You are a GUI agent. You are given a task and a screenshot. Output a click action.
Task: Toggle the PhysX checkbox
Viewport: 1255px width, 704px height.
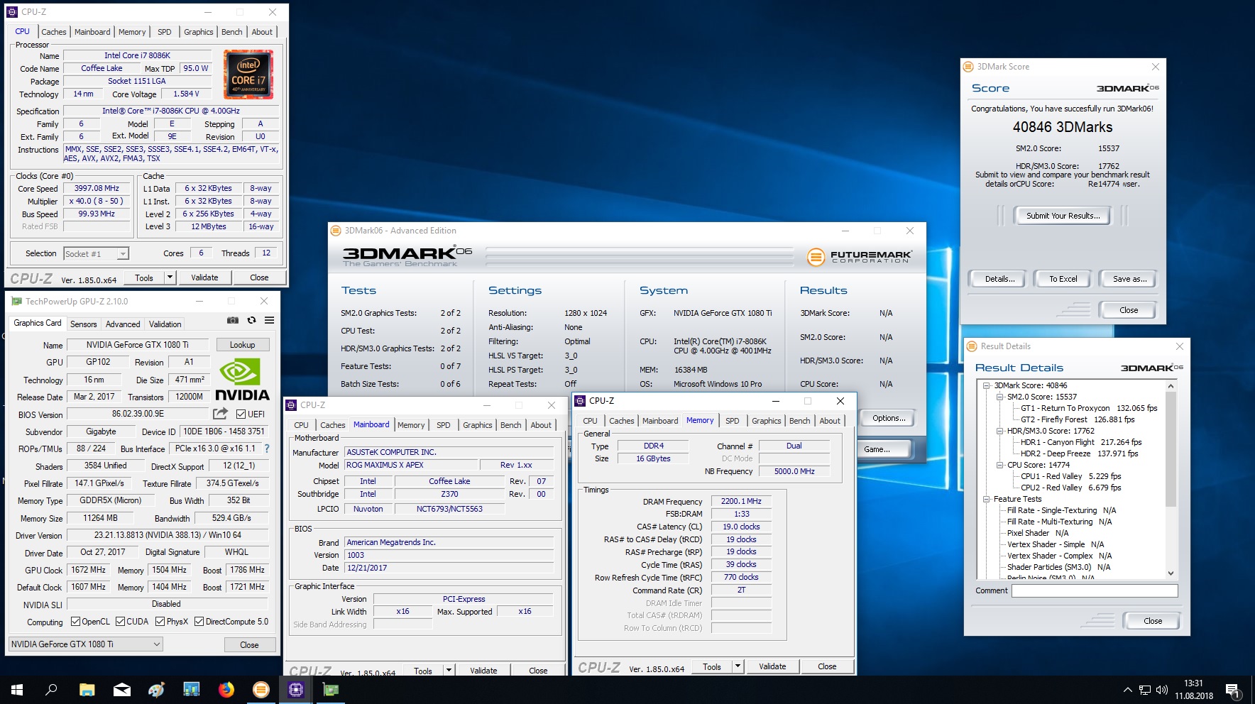point(160,622)
